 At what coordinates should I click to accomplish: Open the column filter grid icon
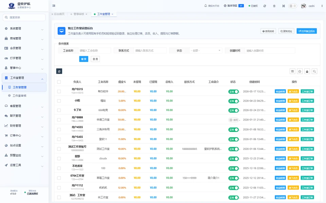pos(292,71)
